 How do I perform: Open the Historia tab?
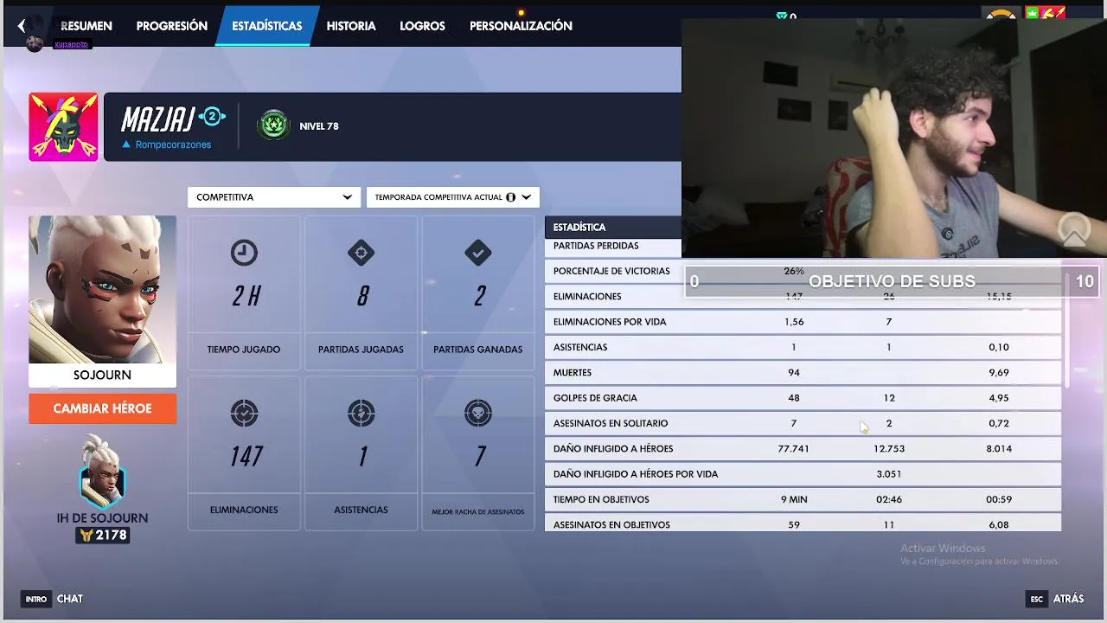(x=351, y=26)
